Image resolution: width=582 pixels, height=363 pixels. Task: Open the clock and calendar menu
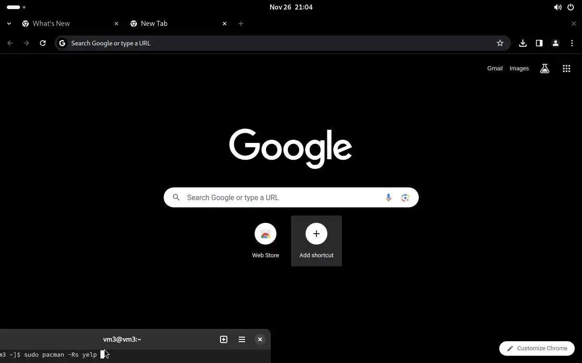[x=291, y=7]
